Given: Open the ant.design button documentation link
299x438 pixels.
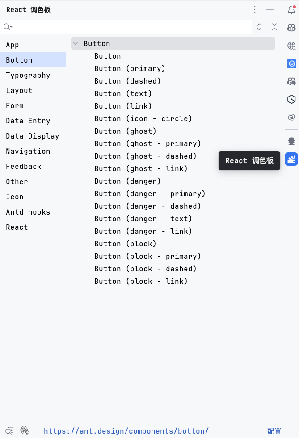Looking at the screenshot, I should point(126,430).
